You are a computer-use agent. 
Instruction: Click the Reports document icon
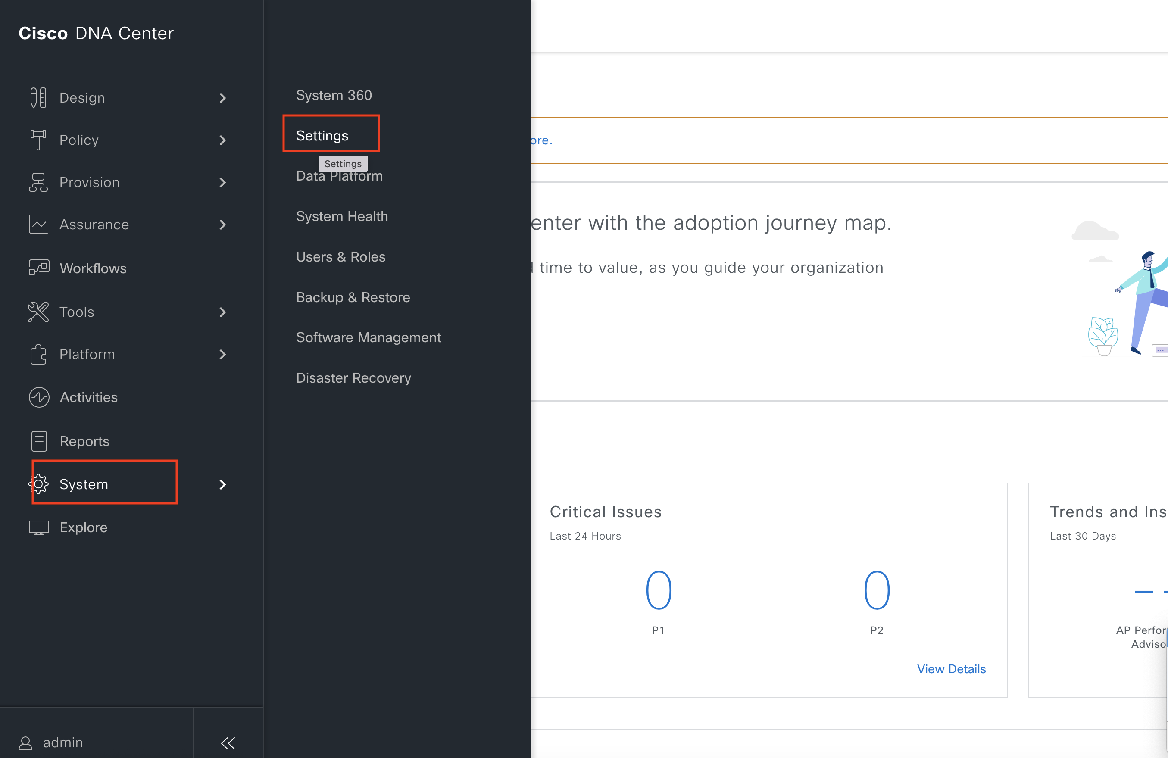[x=38, y=440]
